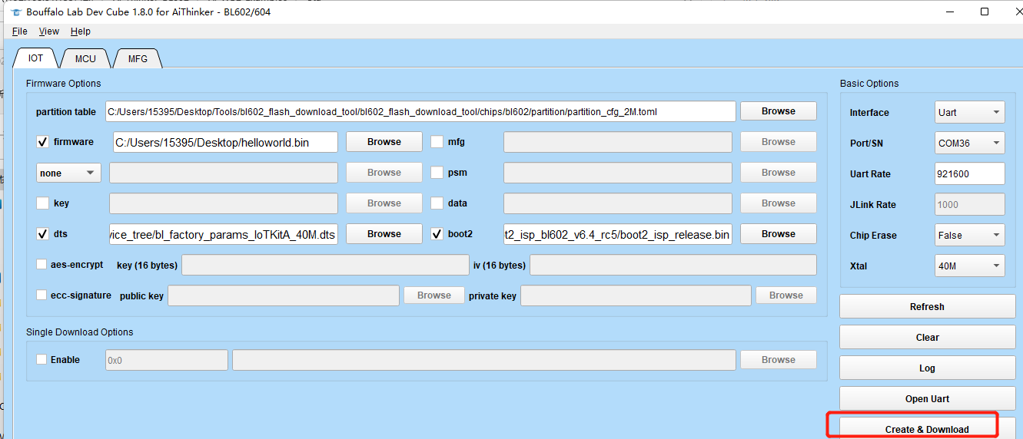This screenshot has height=439, width=1023.
Task: Enable ecc-signature option
Action: point(42,295)
